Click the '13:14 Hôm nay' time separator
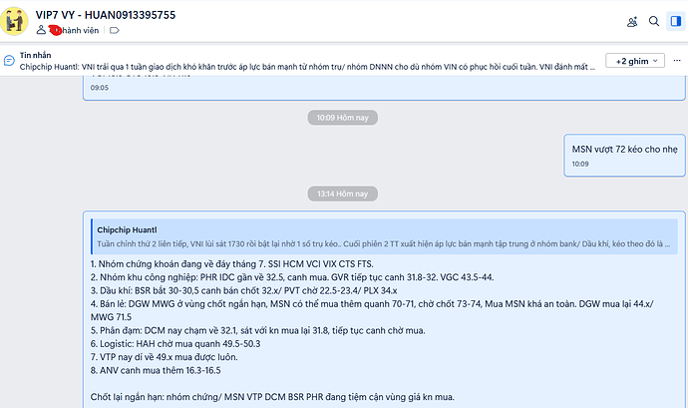 tap(342, 194)
